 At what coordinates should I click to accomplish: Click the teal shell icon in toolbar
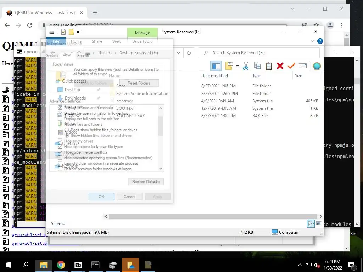point(317,66)
